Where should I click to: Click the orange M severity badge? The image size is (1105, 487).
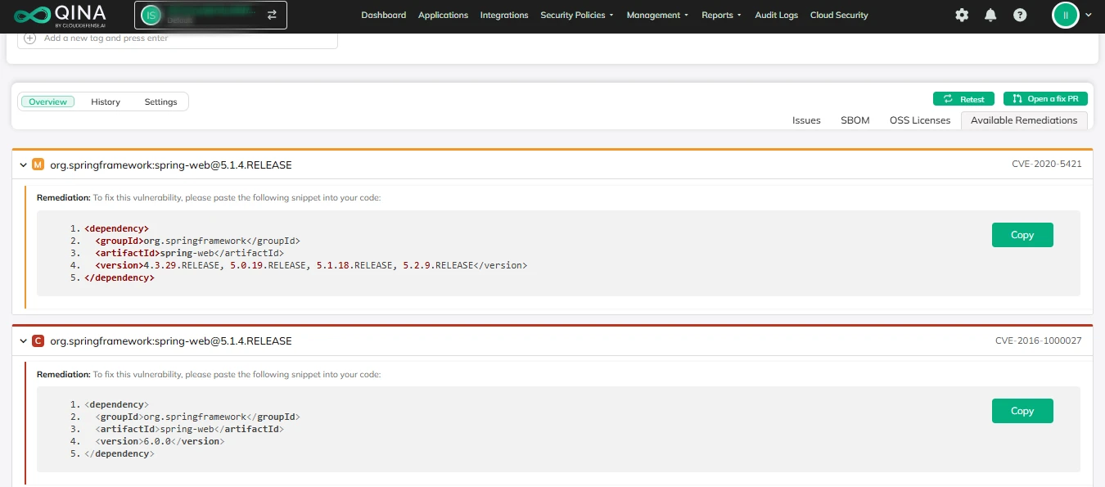tap(38, 165)
